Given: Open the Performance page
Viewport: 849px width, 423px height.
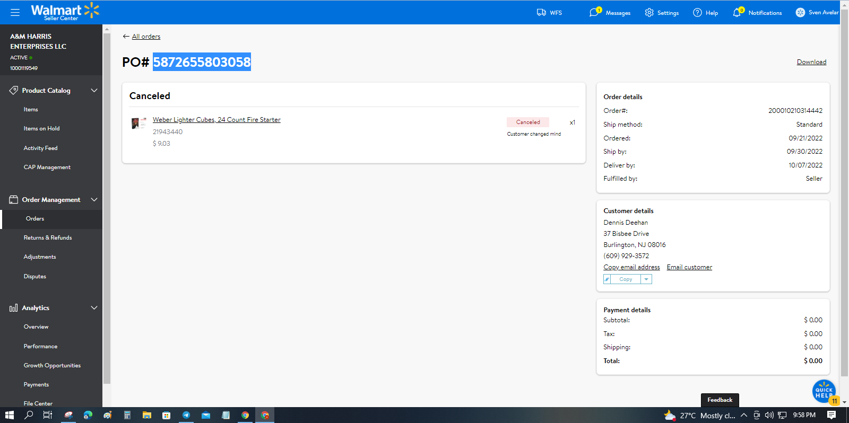Looking at the screenshot, I should click(x=40, y=347).
